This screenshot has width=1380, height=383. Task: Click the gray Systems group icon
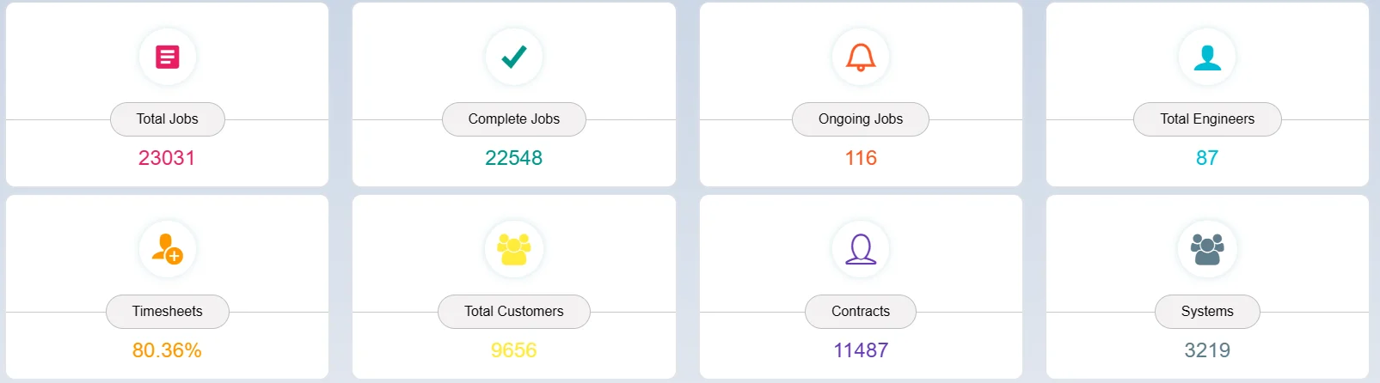[1207, 249]
